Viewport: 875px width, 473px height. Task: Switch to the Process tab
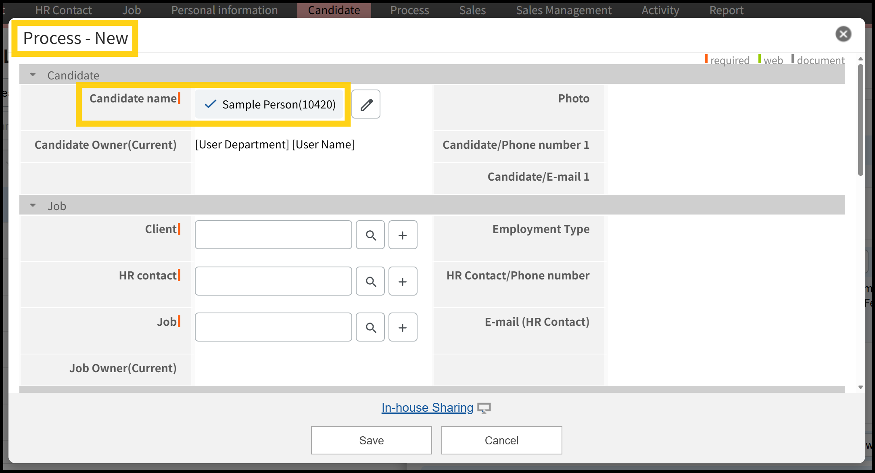coord(409,10)
